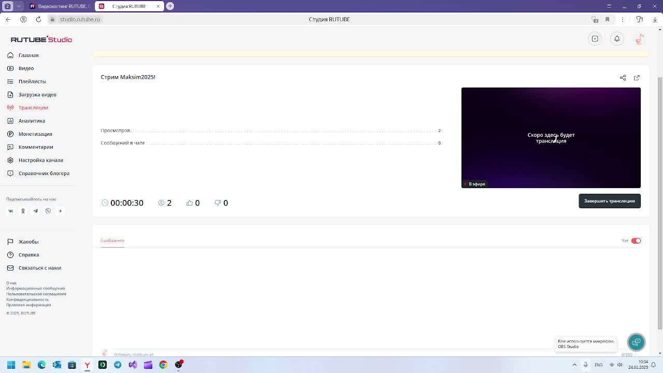Reload the page
663x373 pixels.
pyautogui.click(x=38, y=19)
